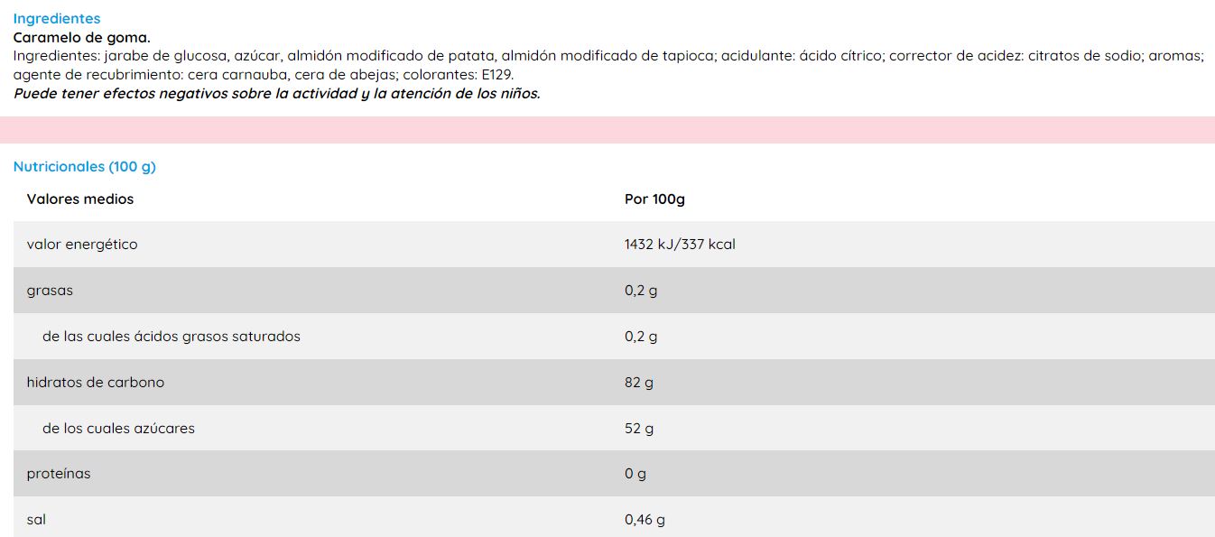Click the 'Por 100g' column header
Screen dimensions: 1215x537
coord(654,199)
